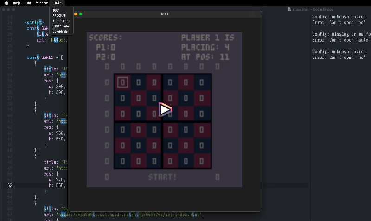Click line number 52 in the editor gutter
The width and height of the screenshot is (371, 221).
click(x=10, y=185)
